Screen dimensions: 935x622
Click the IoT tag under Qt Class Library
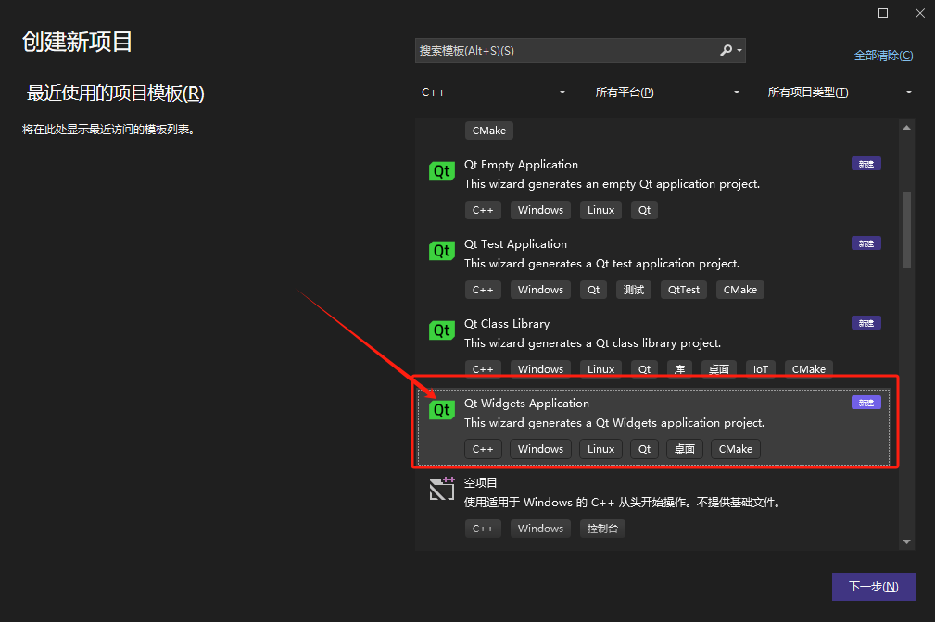coord(760,369)
